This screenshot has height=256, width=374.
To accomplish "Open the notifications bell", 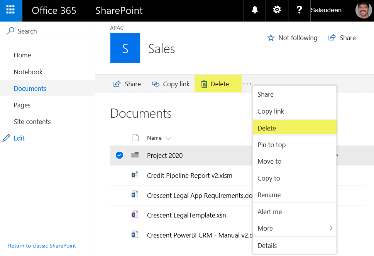I will click(254, 10).
